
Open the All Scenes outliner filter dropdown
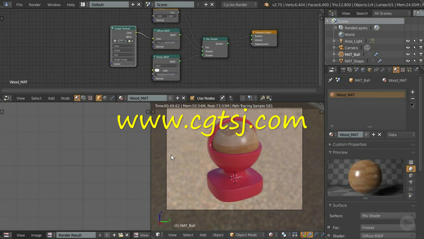pyautogui.click(x=391, y=13)
